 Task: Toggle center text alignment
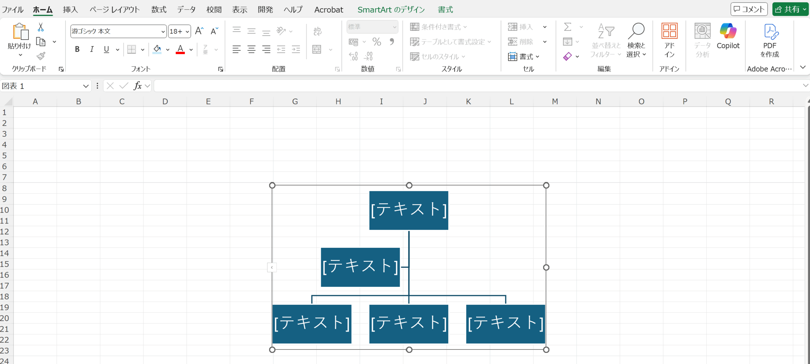point(252,49)
